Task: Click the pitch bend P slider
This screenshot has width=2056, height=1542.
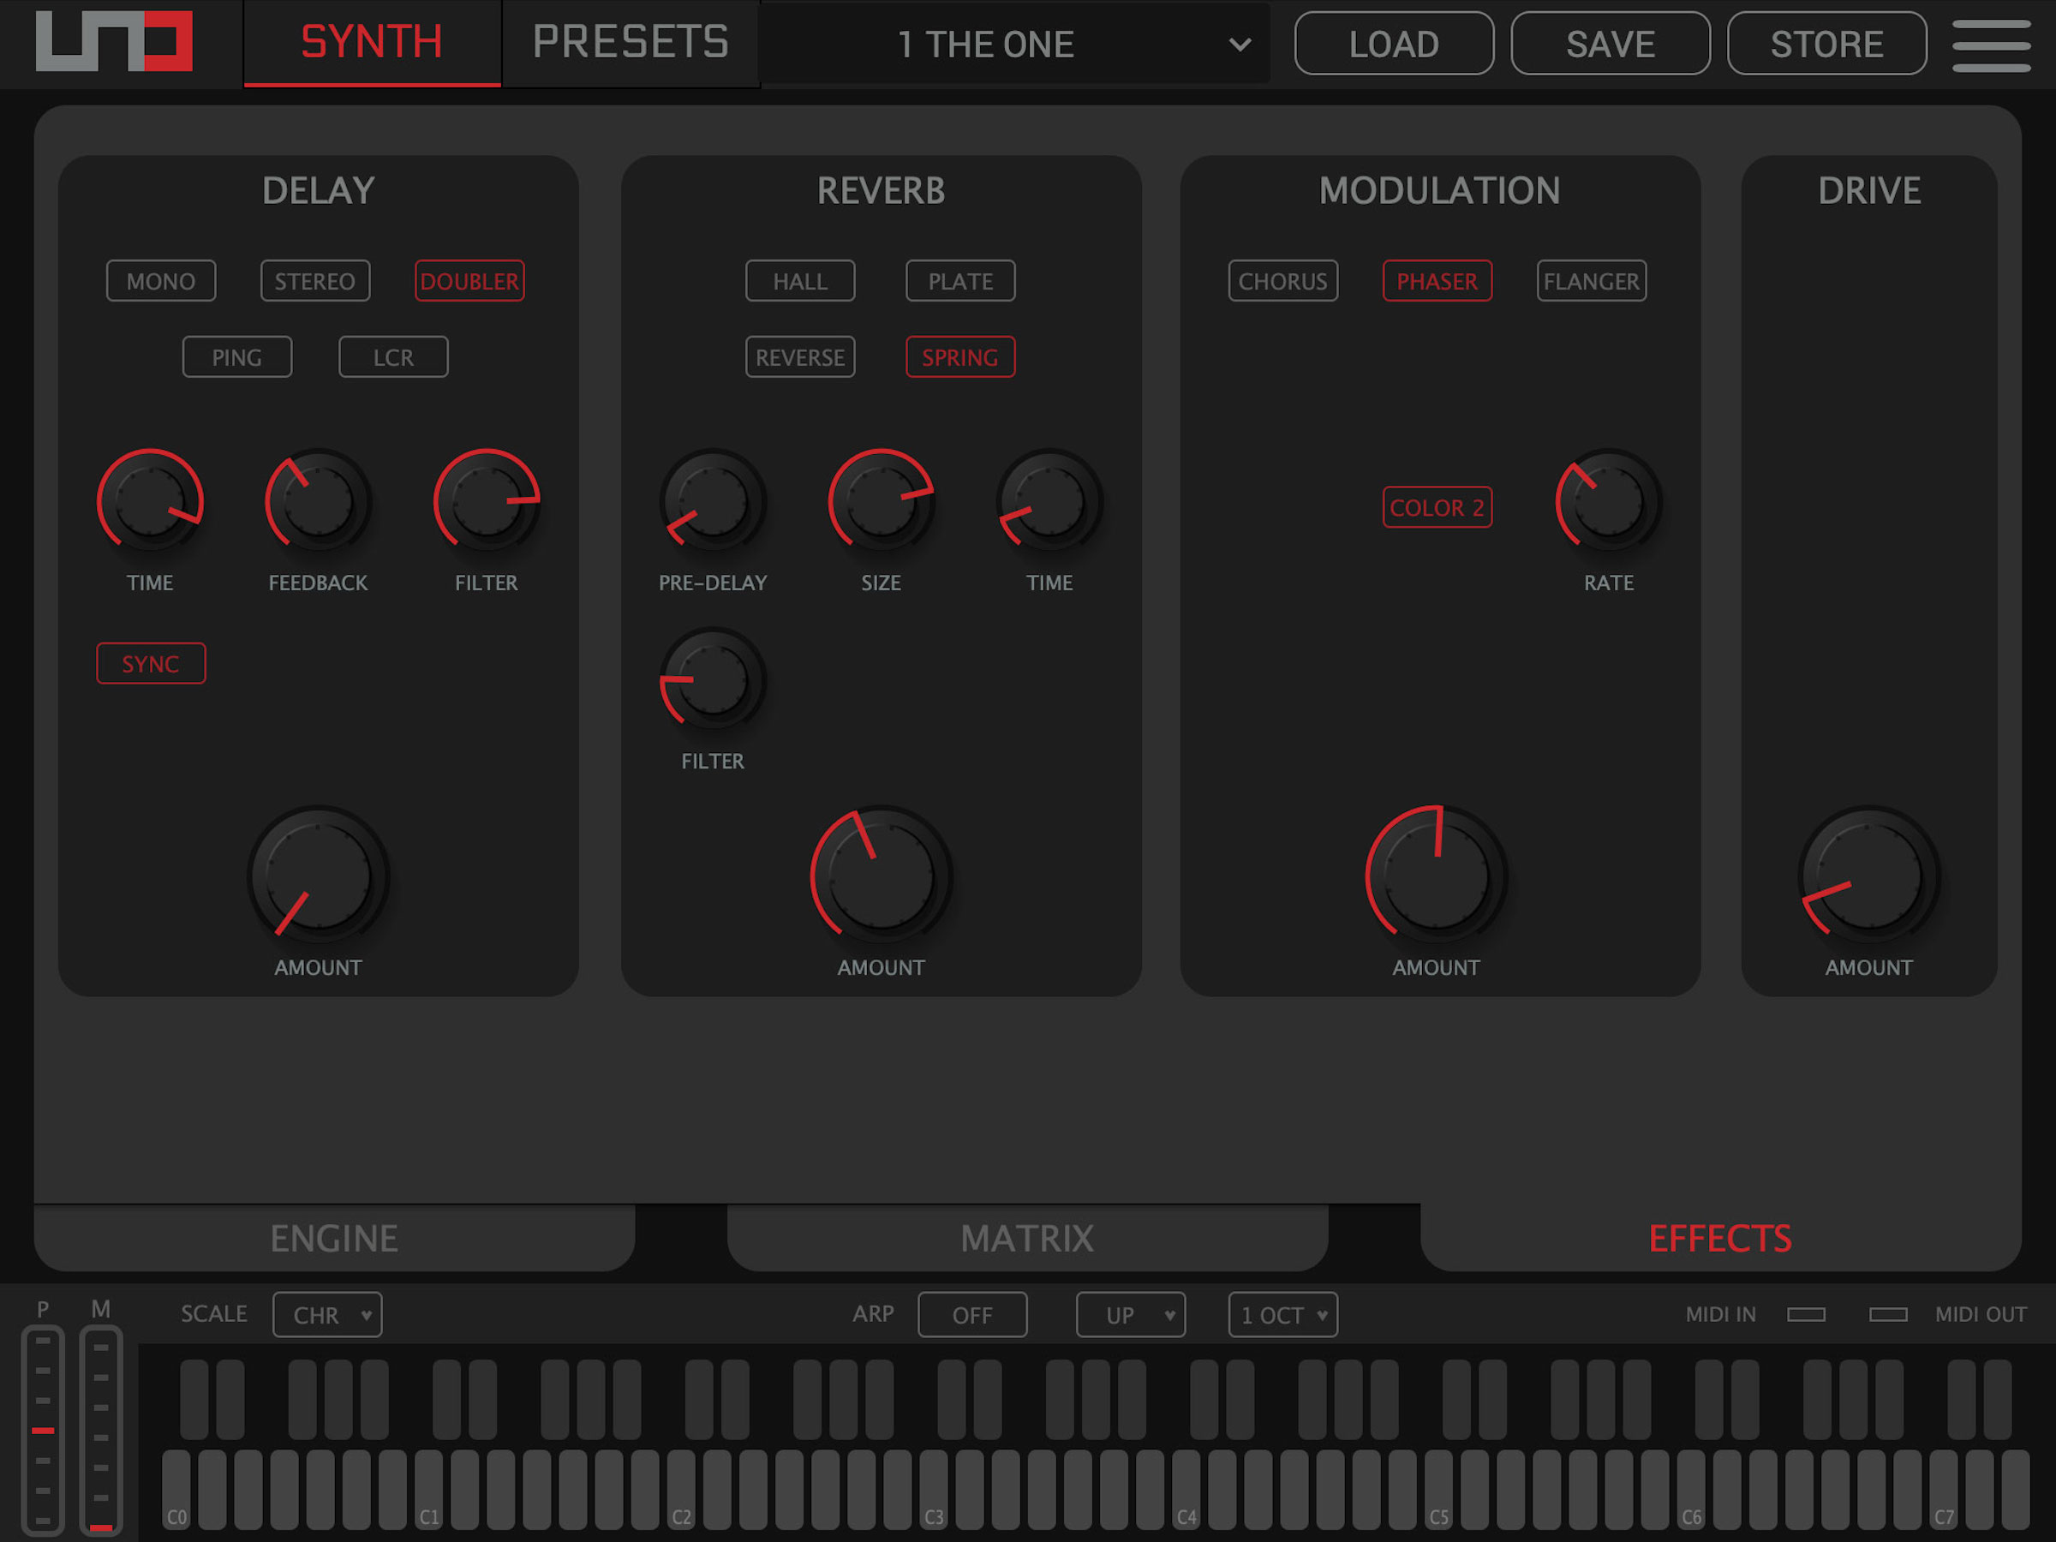Action: [x=43, y=1430]
